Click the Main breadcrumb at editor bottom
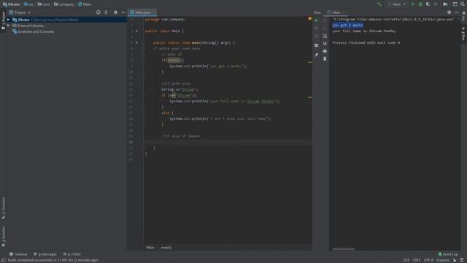The image size is (467, 263). [x=150, y=247]
